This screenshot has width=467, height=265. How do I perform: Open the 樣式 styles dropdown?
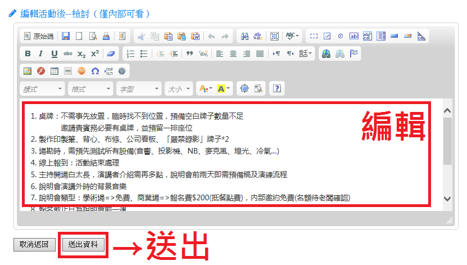[42, 89]
